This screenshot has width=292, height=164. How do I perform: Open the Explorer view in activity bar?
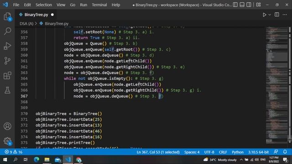pyautogui.click(x=7, y=16)
